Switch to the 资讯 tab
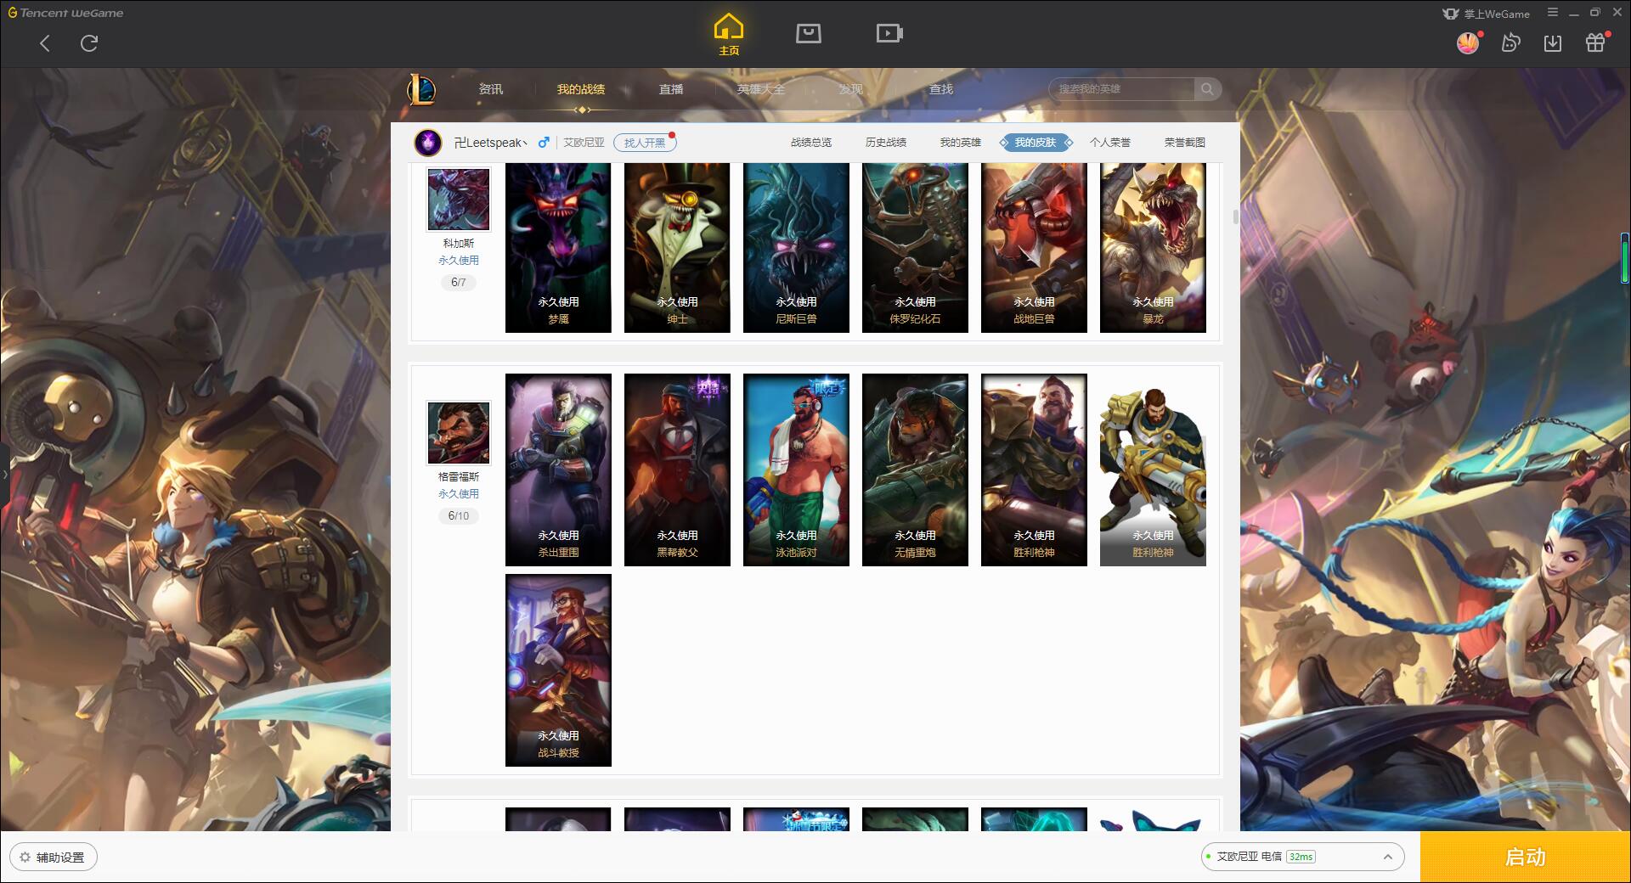This screenshot has width=1631, height=883. (491, 89)
